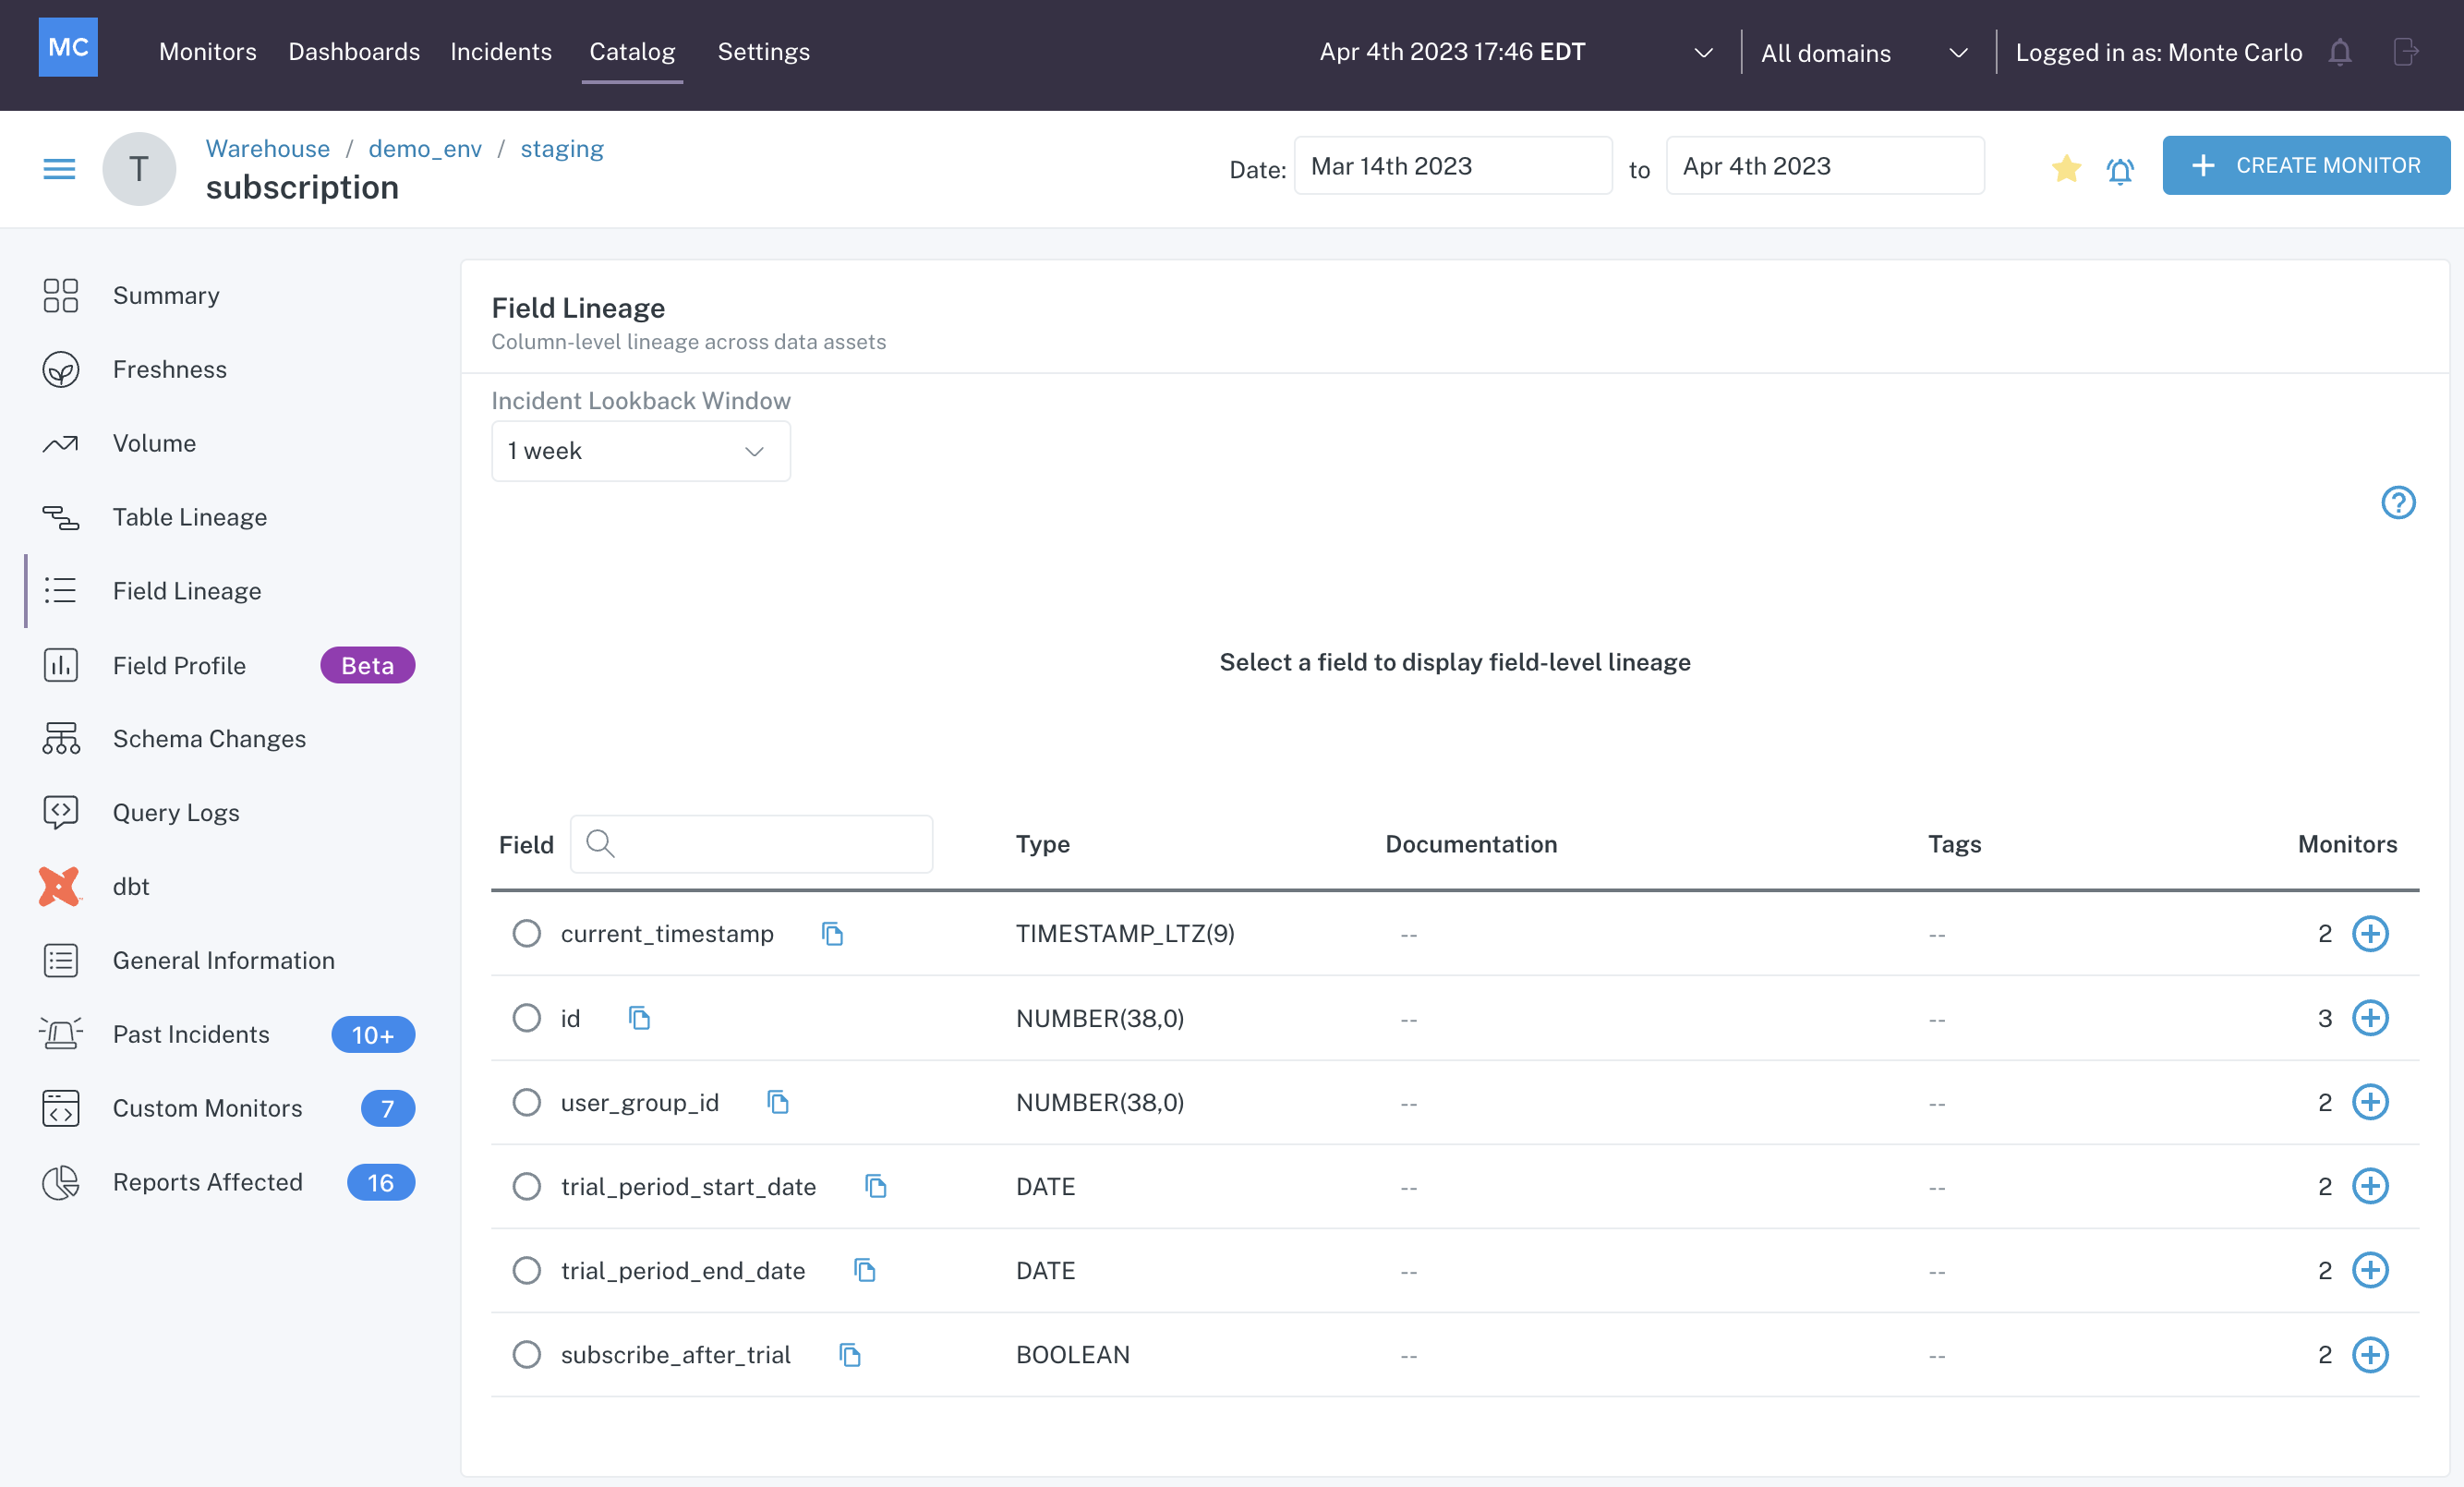Click the Monitors column header
Screen dimensions: 2464x1487
[2347, 844]
